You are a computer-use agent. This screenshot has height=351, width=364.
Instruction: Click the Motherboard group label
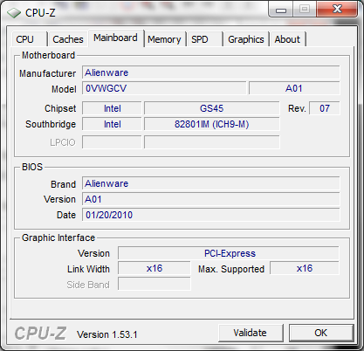[48, 55]
